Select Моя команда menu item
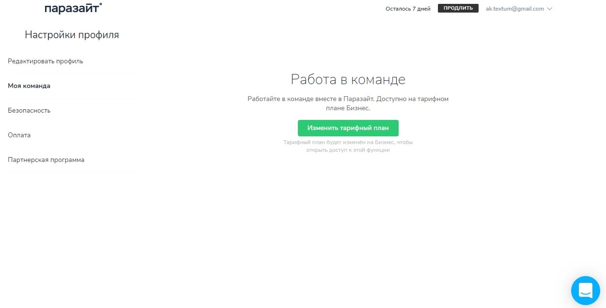Screen dimensions: 606x308 (x=29, y=86)
